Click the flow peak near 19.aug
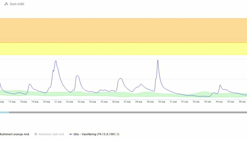 coord(30,84)
